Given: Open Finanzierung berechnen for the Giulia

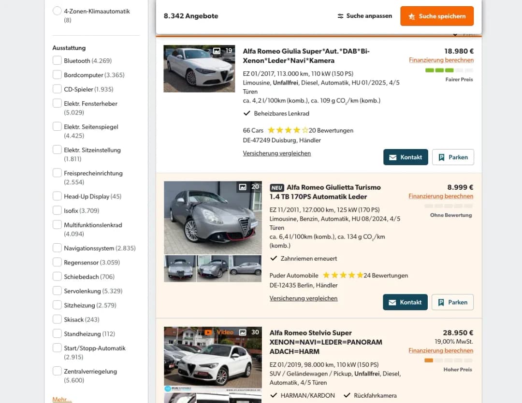Looking at the screenshot, I should pos(441,60).
